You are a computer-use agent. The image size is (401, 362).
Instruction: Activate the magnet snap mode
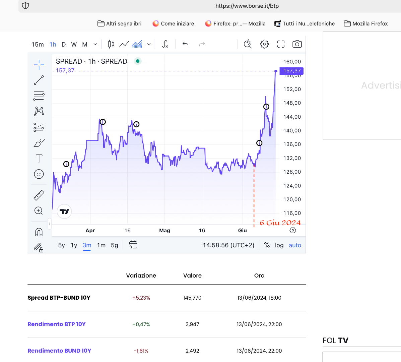[x=39, y=232]
